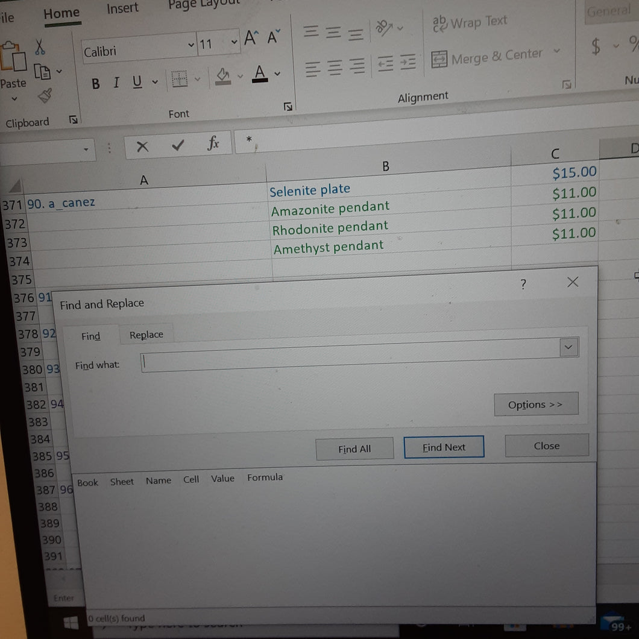Expand the Borders dropdown arrow
The height and width of the screenshot is (639, 639).
click(x=198, y=78)
